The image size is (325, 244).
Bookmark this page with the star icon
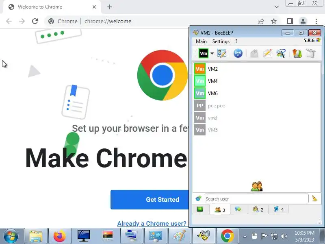[274, 21]
